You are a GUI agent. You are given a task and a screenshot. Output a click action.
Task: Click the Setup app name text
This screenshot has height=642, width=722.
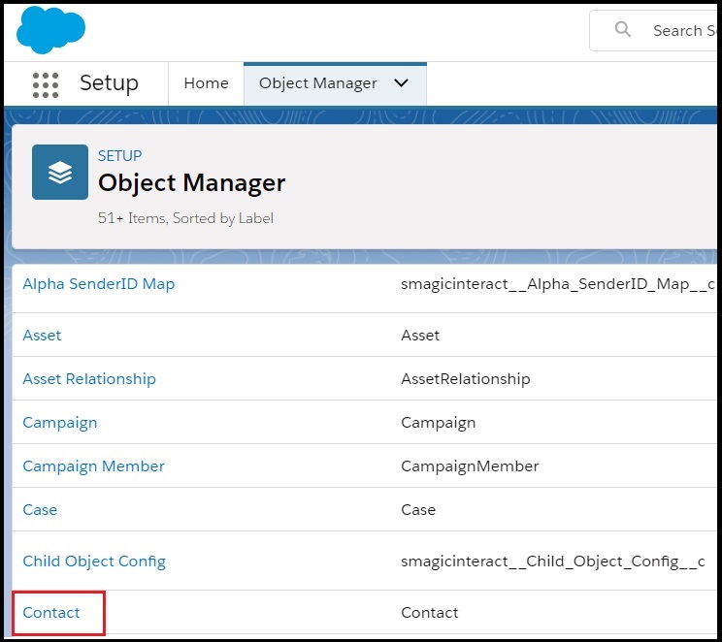point(109,83)
